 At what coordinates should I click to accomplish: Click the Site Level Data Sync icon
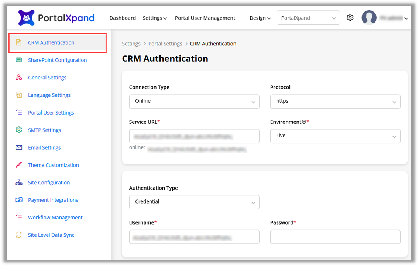click(x=19, y=235)
